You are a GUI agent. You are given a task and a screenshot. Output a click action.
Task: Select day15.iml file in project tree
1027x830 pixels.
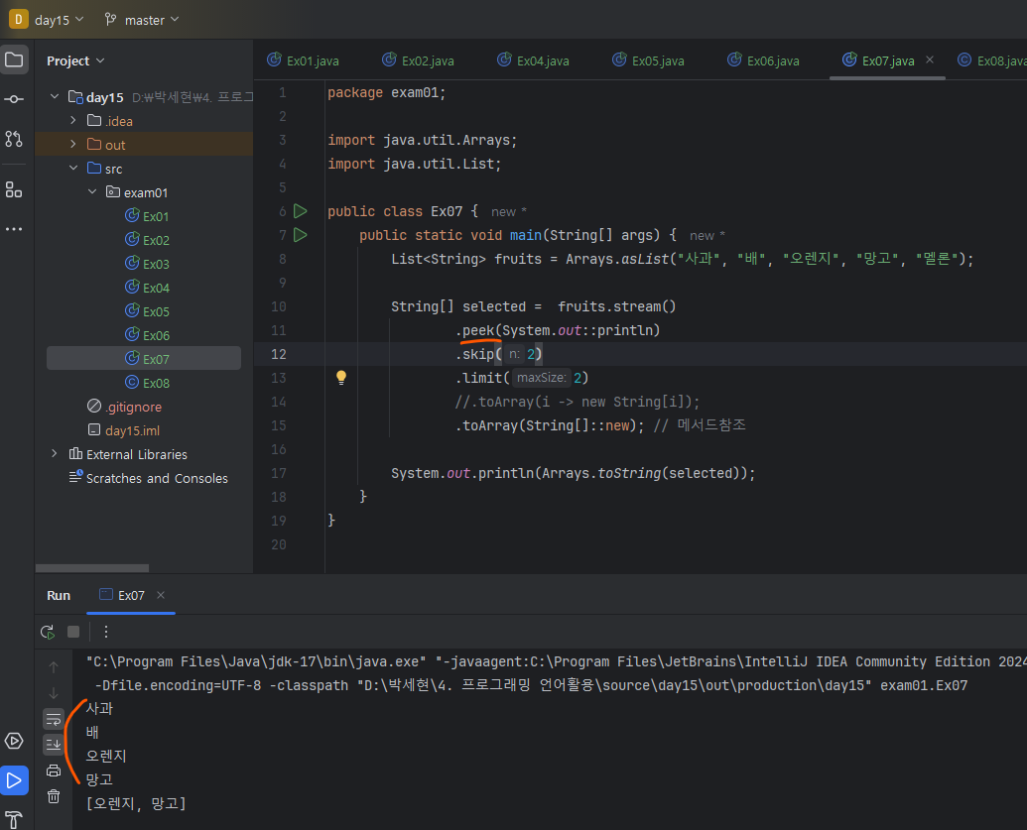124,430
